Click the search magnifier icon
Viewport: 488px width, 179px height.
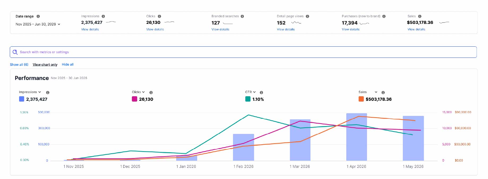click(x=15, y=52)
